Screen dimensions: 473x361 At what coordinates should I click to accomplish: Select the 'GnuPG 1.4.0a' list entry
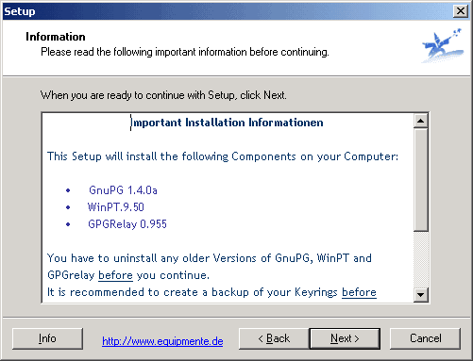123,190
